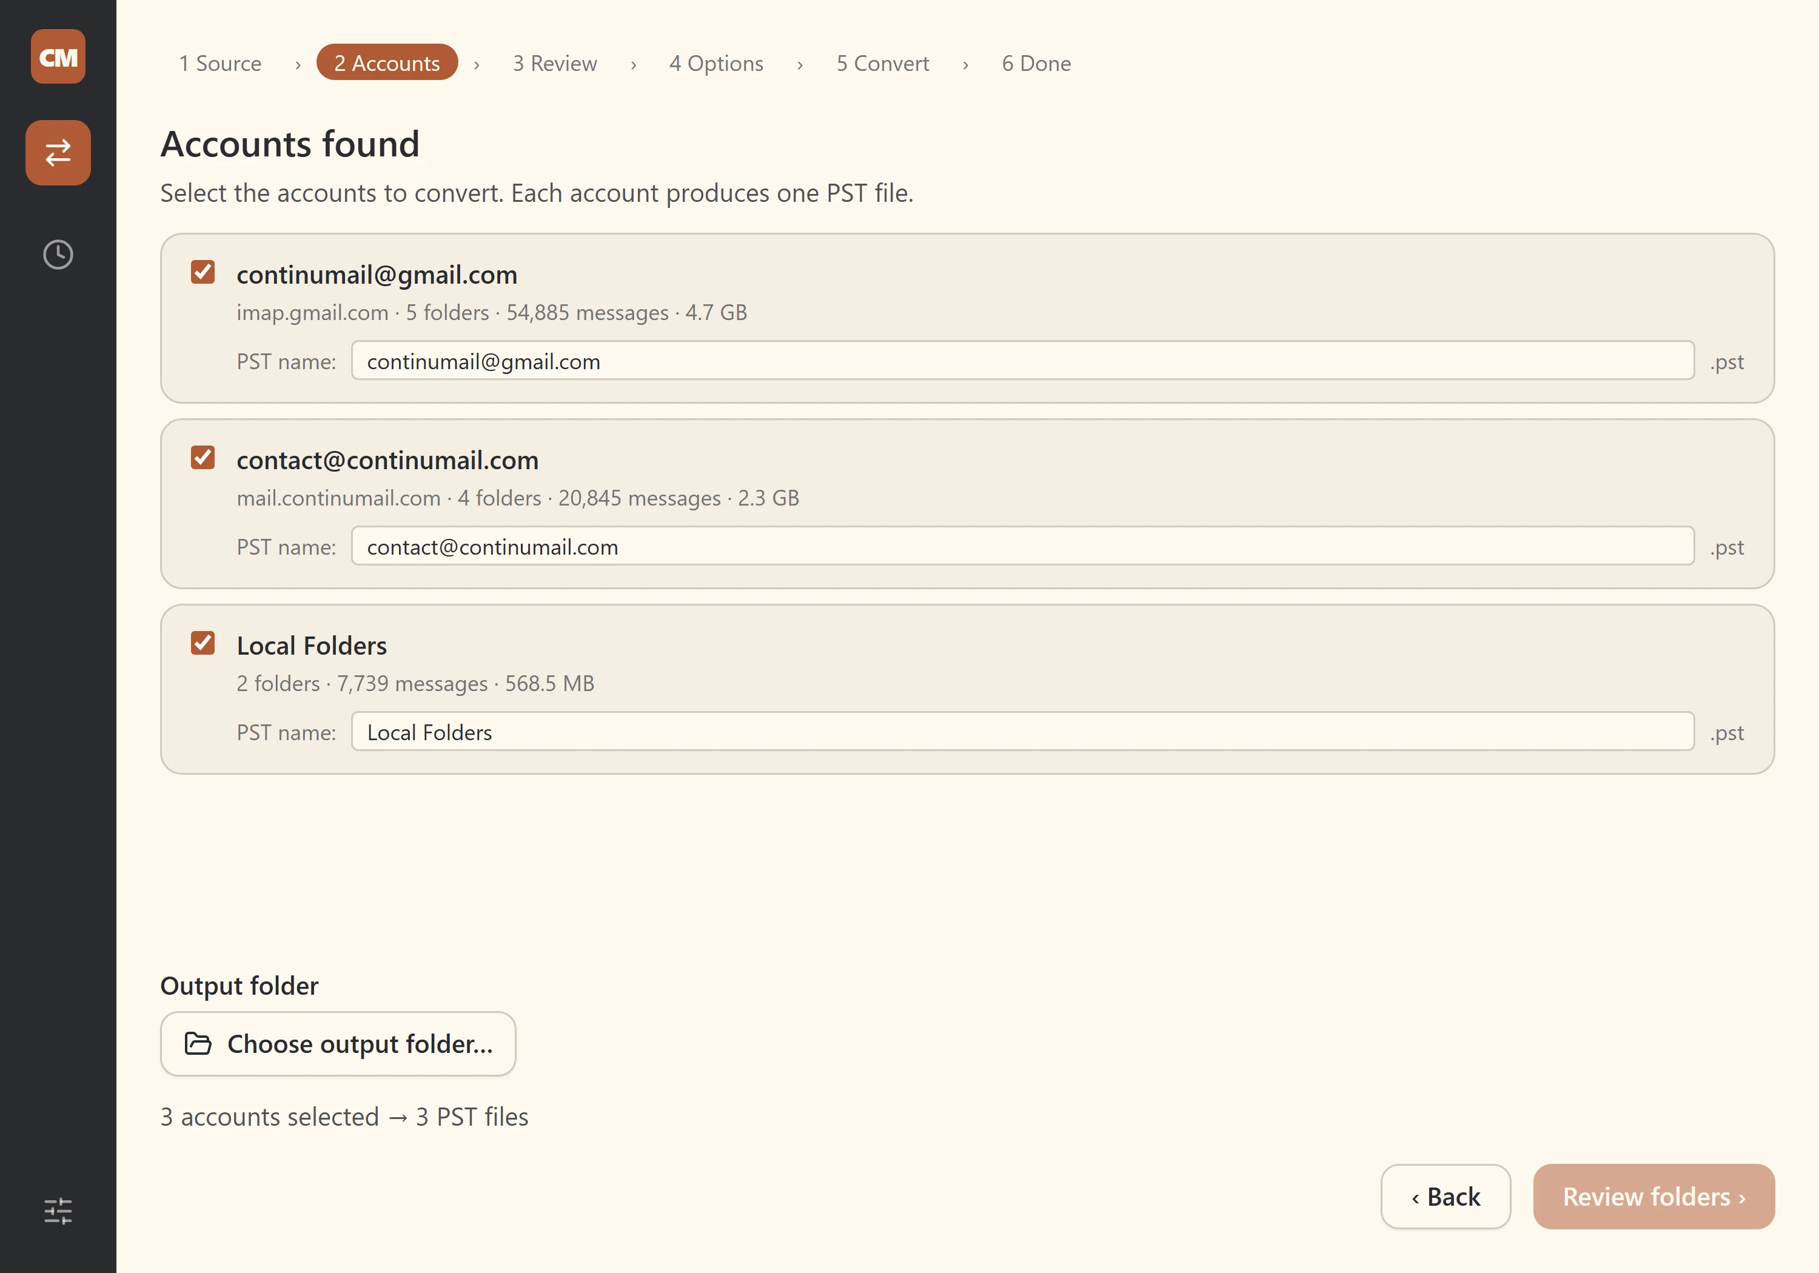
Task: Select step 6 Done
Action: click(1036, 62)
